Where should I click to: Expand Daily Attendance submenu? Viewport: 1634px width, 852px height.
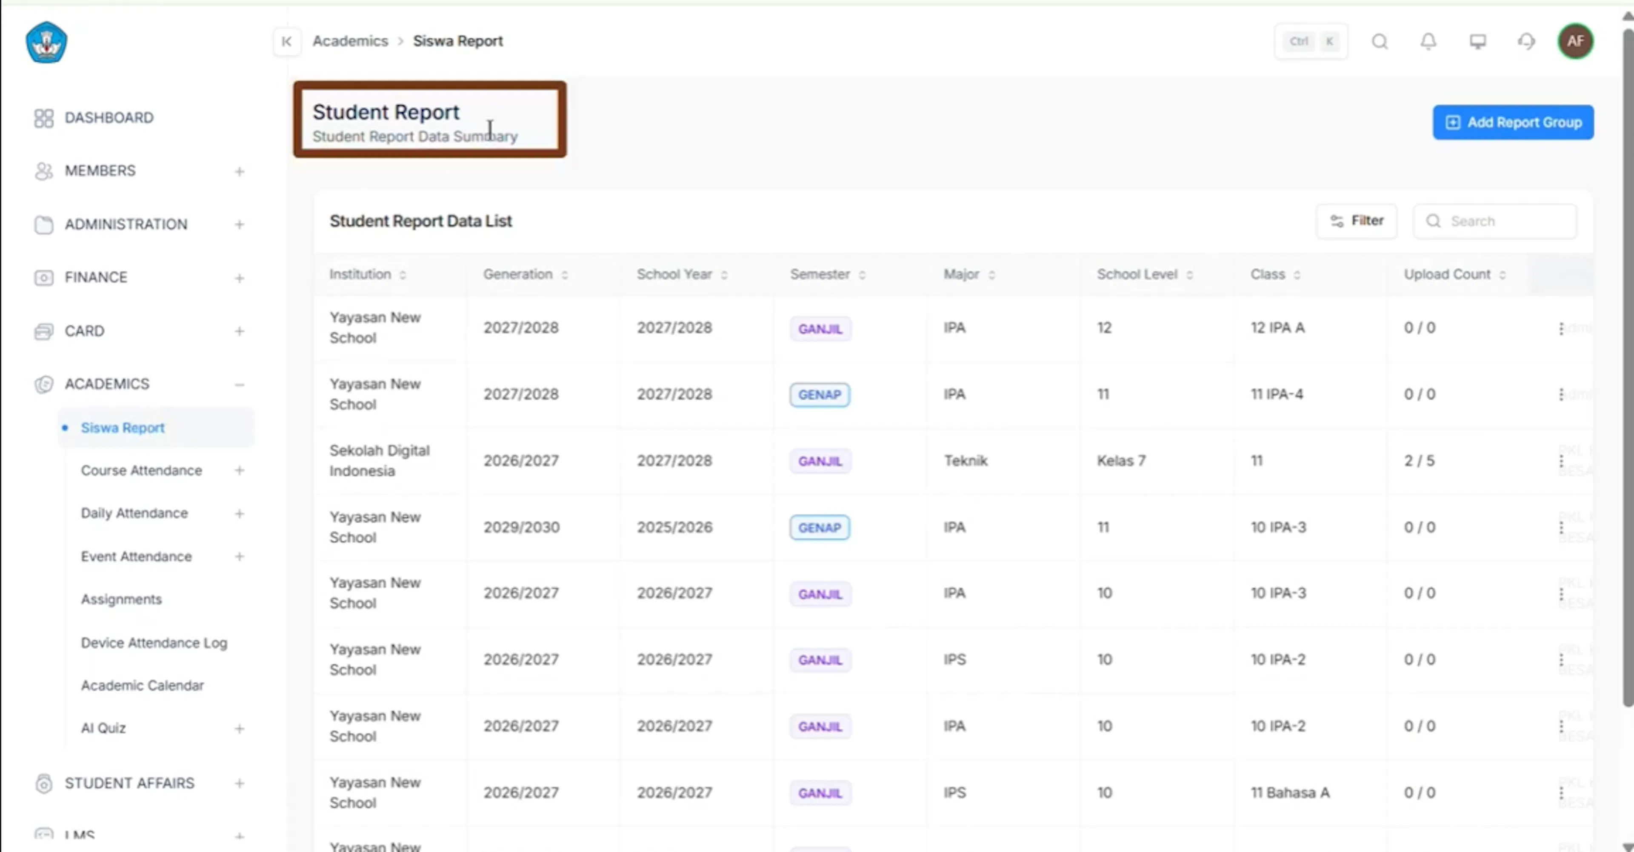[x=239, y=513]
